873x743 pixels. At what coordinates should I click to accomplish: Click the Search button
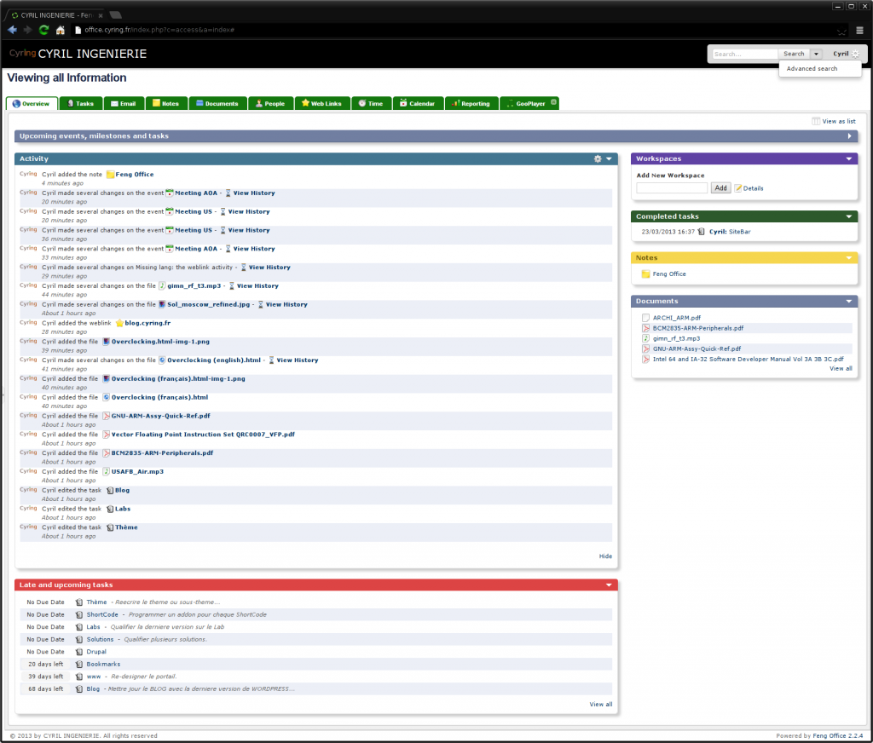794,54
